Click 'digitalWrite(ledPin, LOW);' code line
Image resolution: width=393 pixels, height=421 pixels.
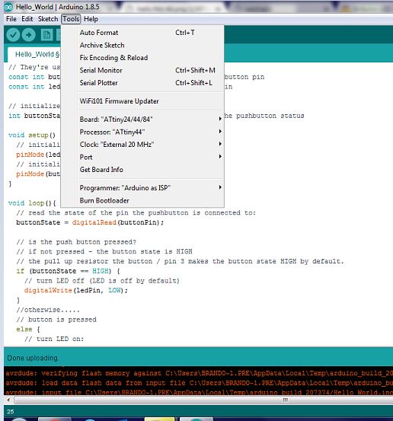[x=76, y=290]
